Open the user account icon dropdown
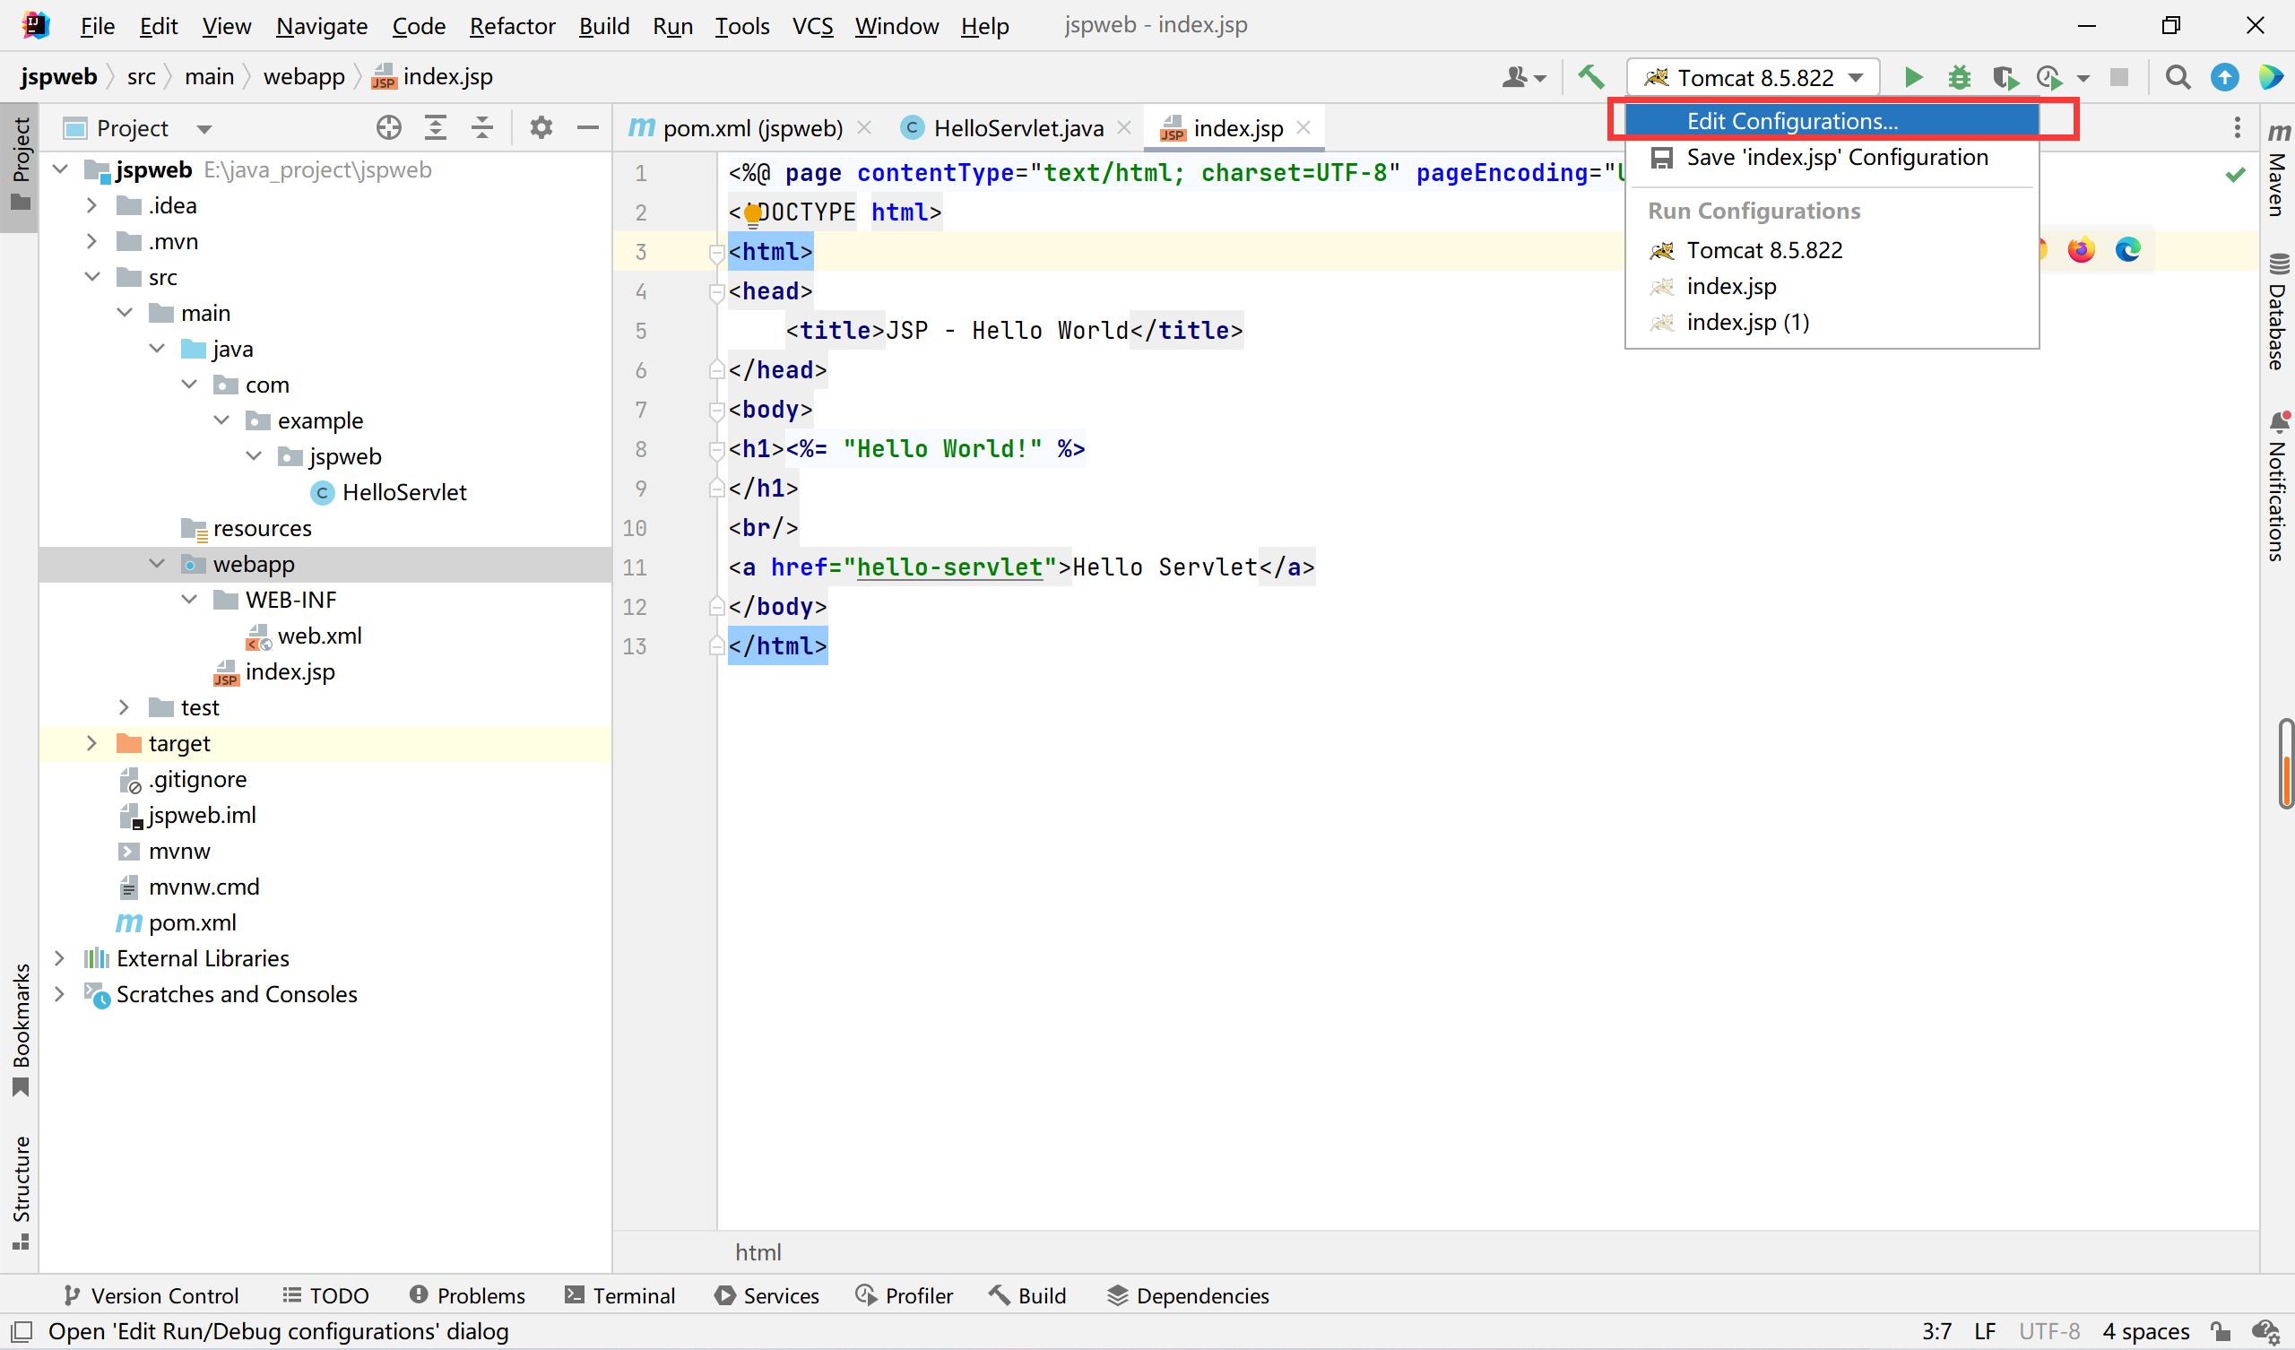 pos(1523,77)
